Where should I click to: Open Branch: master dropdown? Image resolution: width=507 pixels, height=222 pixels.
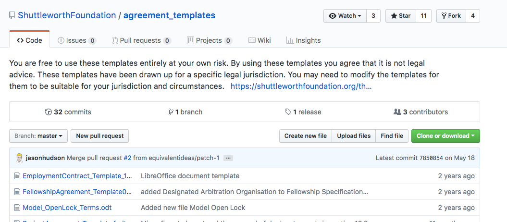tap(38, 136)
